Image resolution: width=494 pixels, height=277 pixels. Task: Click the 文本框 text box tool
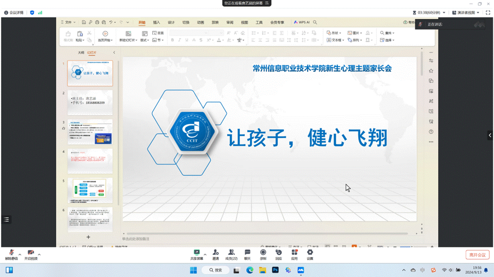coord(335,40)
